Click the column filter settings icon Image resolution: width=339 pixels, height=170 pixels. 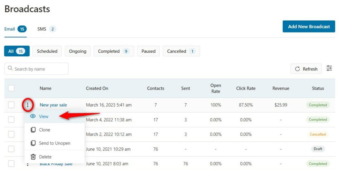point(329,68)
